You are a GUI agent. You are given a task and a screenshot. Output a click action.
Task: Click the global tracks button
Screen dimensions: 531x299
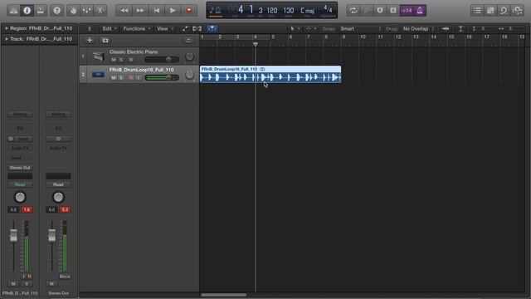pos(188,41)
